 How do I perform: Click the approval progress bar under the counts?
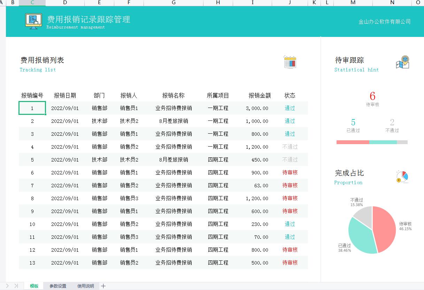tap(371, 142)
